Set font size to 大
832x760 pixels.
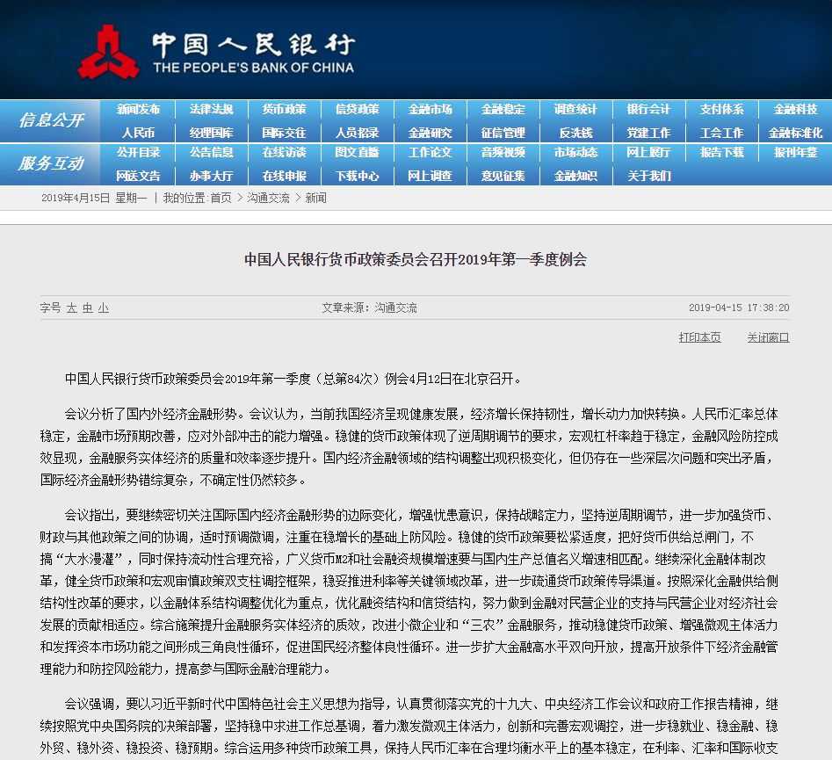(x=72, y=308)
